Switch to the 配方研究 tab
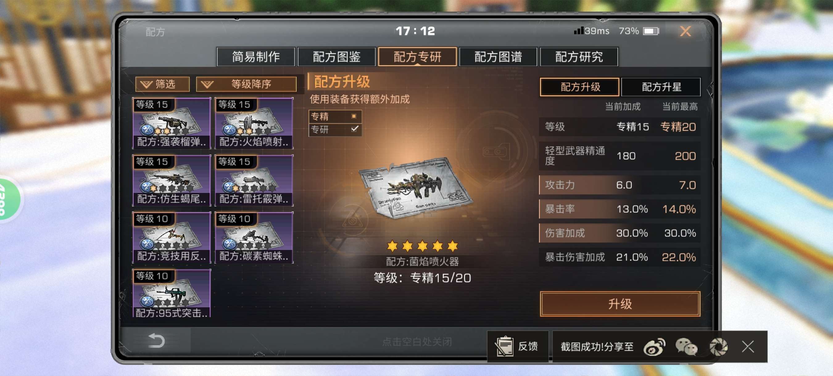The height and width of the screenshot is (376, 833). tap(579, 57)
